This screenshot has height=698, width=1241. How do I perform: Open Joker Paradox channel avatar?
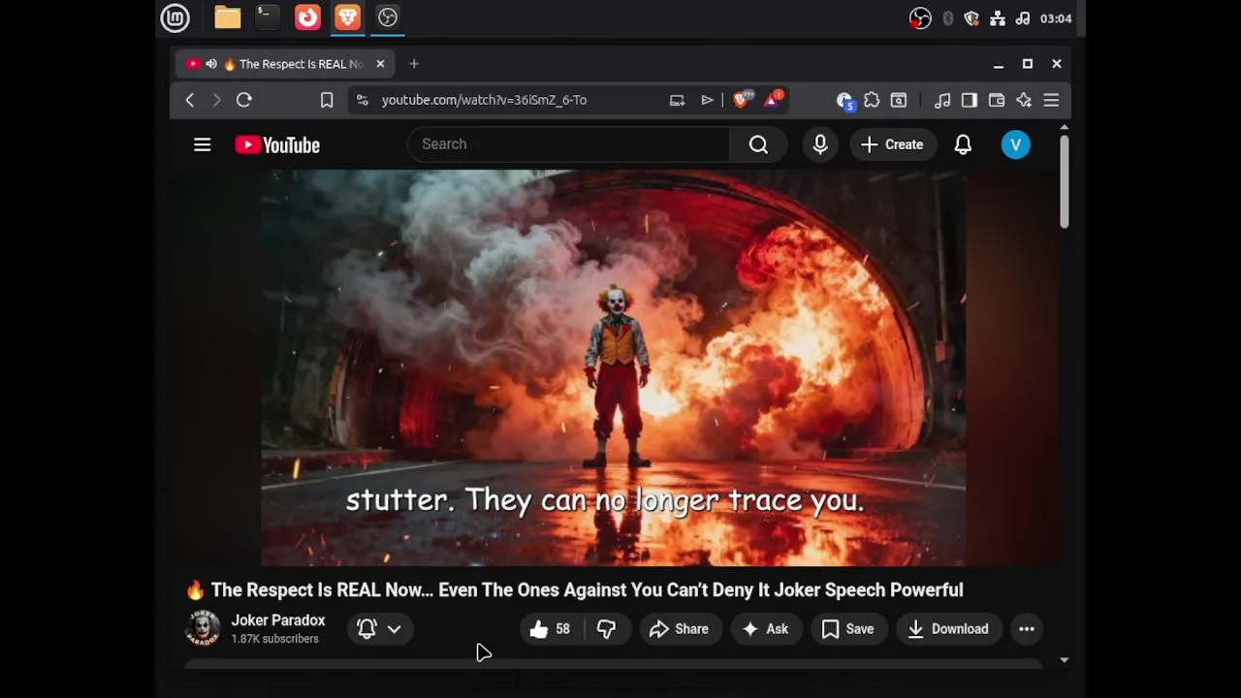pos(203,629)
